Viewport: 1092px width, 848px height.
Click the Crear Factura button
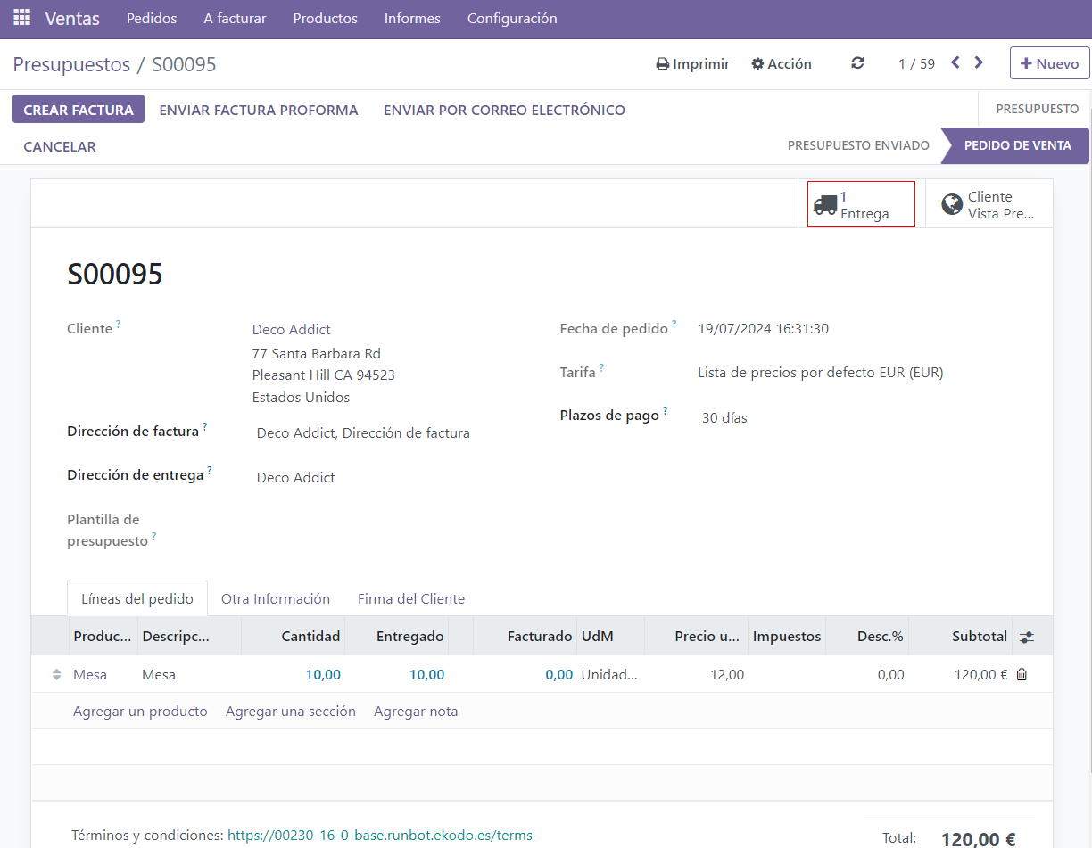click(x=79, y=110)
